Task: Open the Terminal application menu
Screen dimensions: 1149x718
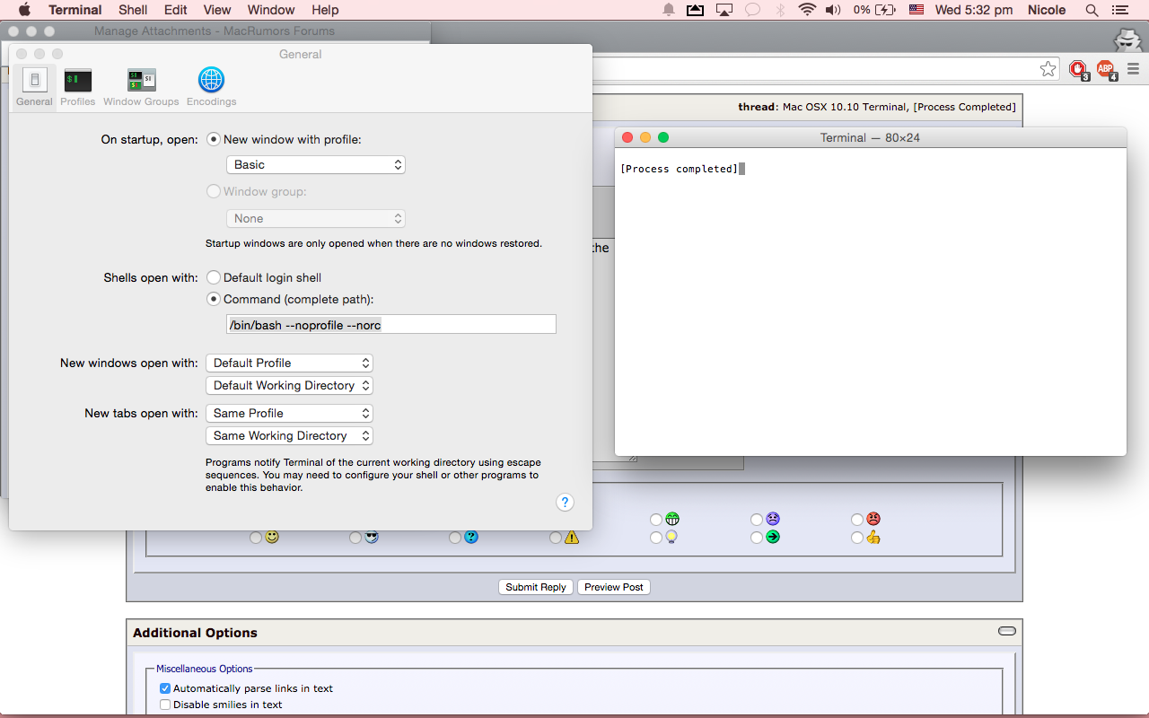Action: point(75,10)
